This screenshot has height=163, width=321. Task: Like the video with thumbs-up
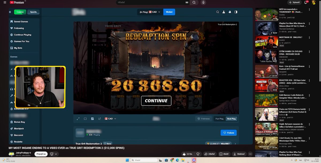pos(187,154)
